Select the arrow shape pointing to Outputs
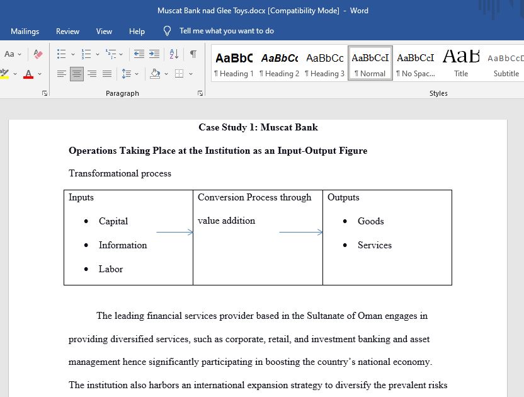Image resolution: width=524 pixels, height=397 pixels. pos(301,232)
